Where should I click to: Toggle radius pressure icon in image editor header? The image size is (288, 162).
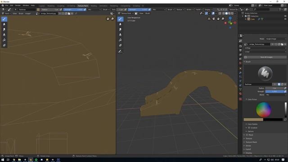click(x=61, y=9)
